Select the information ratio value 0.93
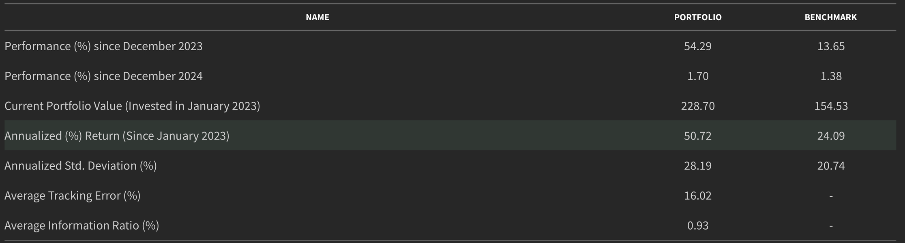This screenshot has height=243, width=905. point(697,226)
